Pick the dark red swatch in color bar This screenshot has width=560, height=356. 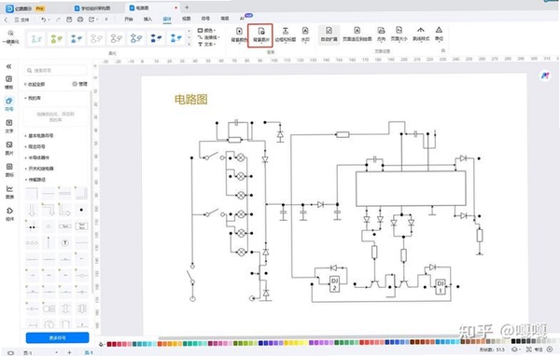[109, 344]
